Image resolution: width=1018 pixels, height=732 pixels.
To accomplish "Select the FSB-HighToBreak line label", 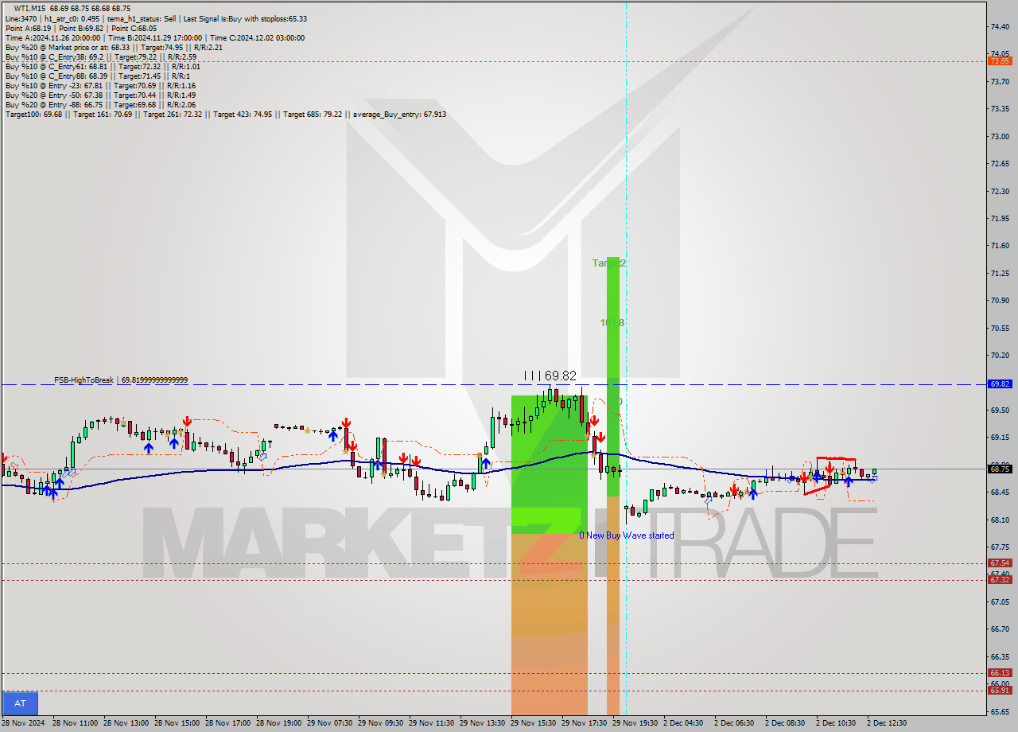I will pos(121,380).
